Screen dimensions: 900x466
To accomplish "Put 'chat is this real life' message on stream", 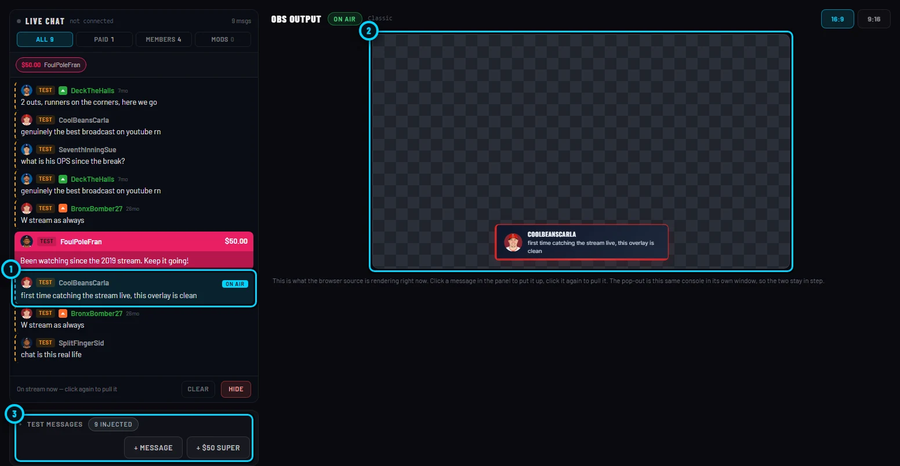I will click(51, 355).
